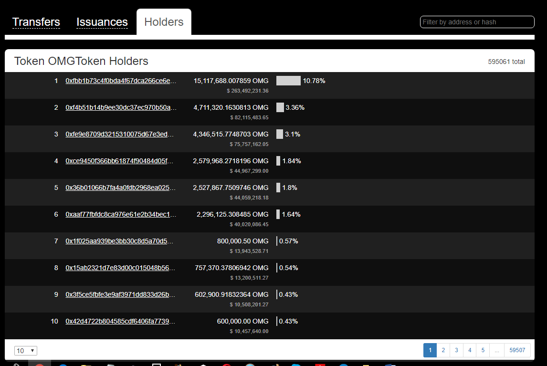Viewport: 547px width, 366px height.
Task: Click the 3.1% share label
Action: coord(293,135)
